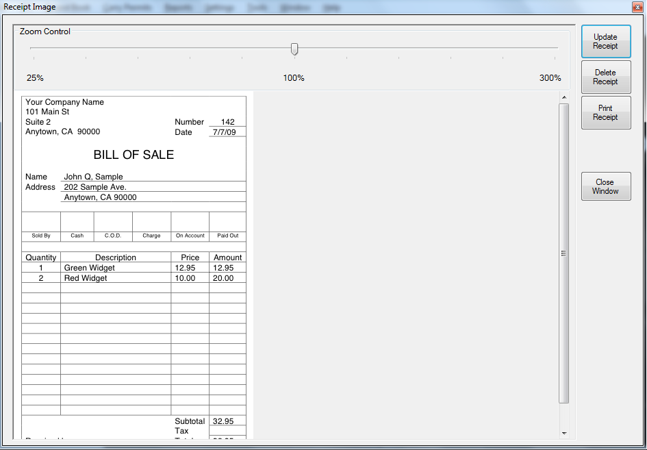647x450 pixels.
Task: Click the Quantity column header
Action: point(41,258)
